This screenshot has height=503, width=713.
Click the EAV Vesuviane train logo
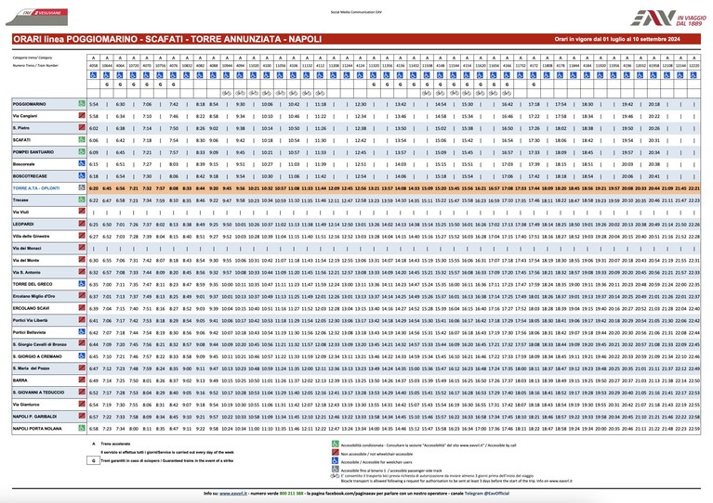37,17
